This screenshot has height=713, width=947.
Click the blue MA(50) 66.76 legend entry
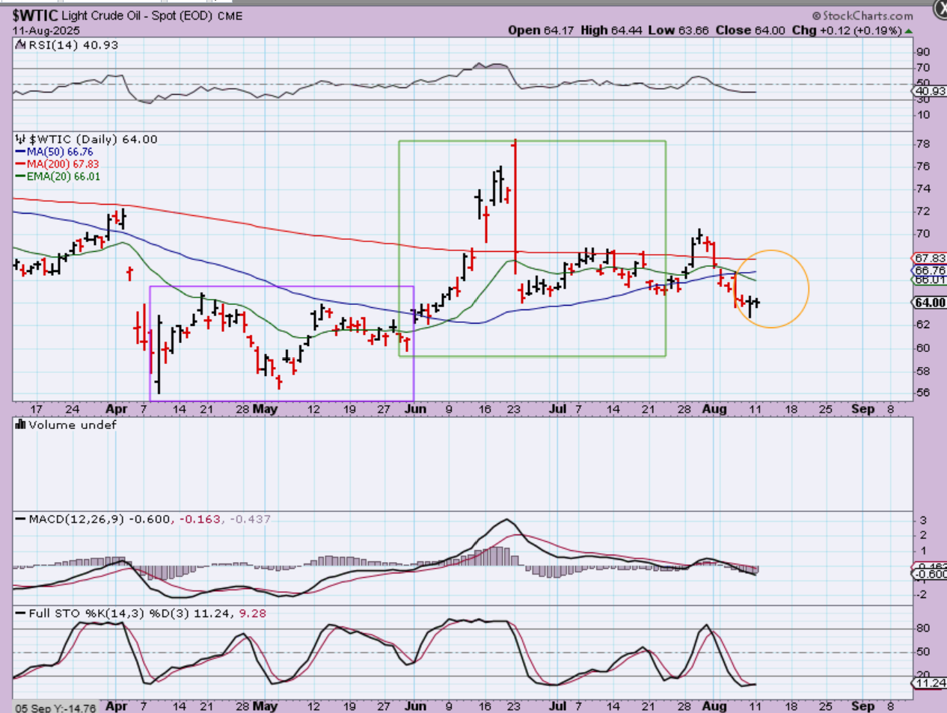tap(59, 152)
